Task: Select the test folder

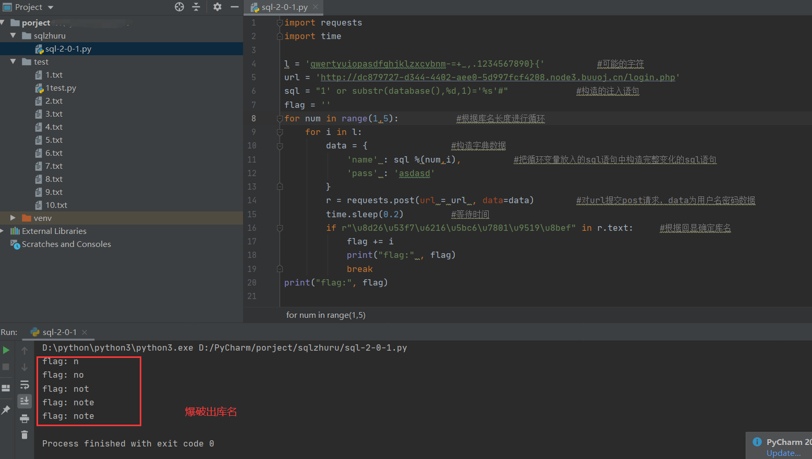Action: click(x=41, y=61)
